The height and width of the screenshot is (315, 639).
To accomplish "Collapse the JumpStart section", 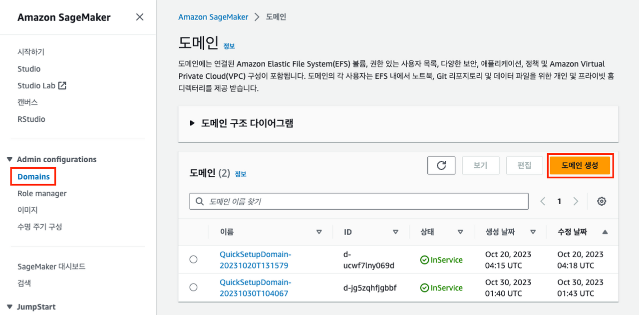I will [x=9, y=307].
